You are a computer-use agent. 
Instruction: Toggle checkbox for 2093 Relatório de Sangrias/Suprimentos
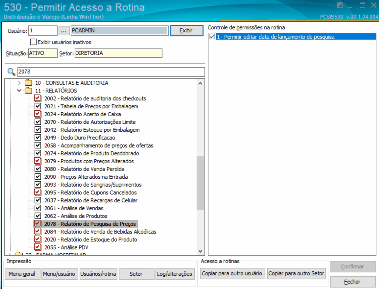pyautogui.click(x=38, y=185)
